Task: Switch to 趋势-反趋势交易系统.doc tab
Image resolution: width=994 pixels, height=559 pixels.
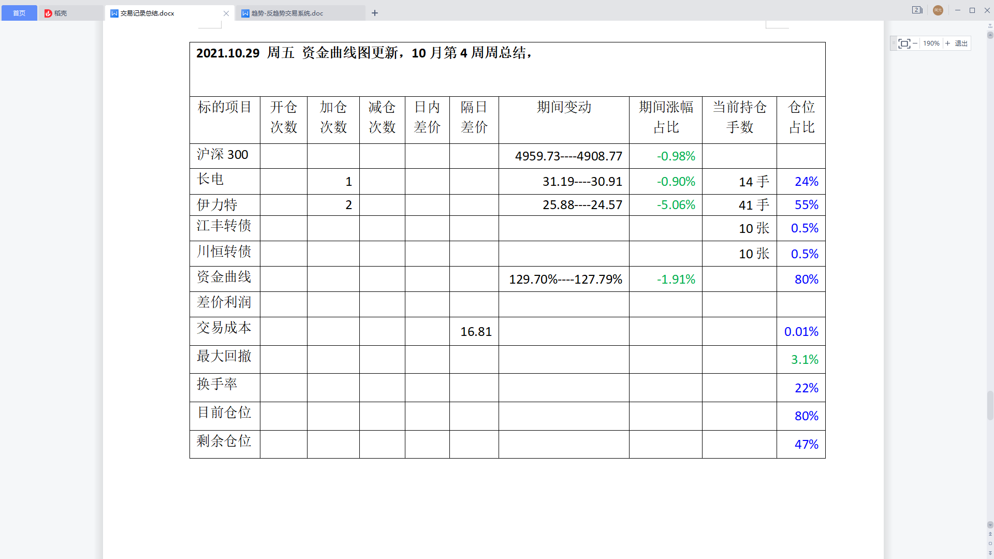Action: 287,13
